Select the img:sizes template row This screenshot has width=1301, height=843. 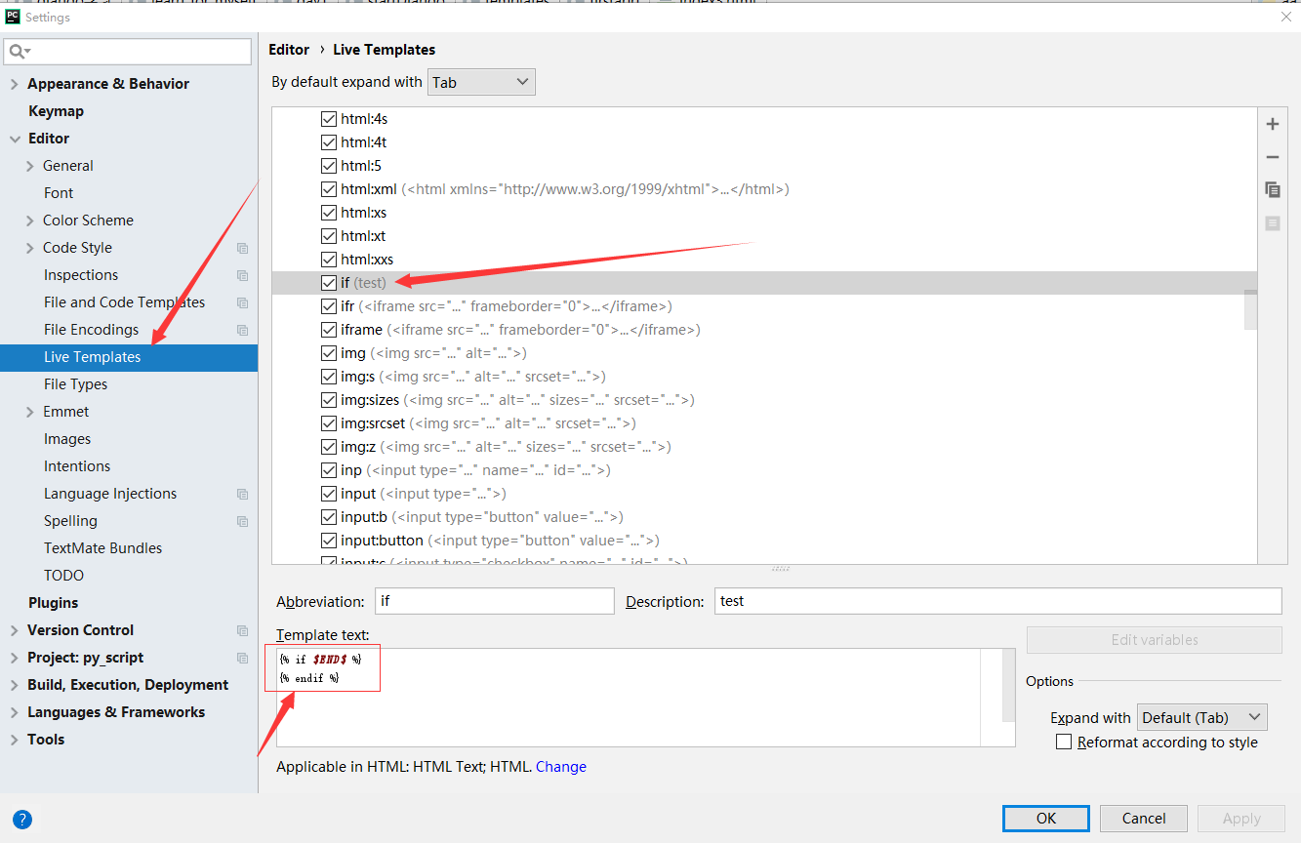pyautogui.click(x=763, y=400)
